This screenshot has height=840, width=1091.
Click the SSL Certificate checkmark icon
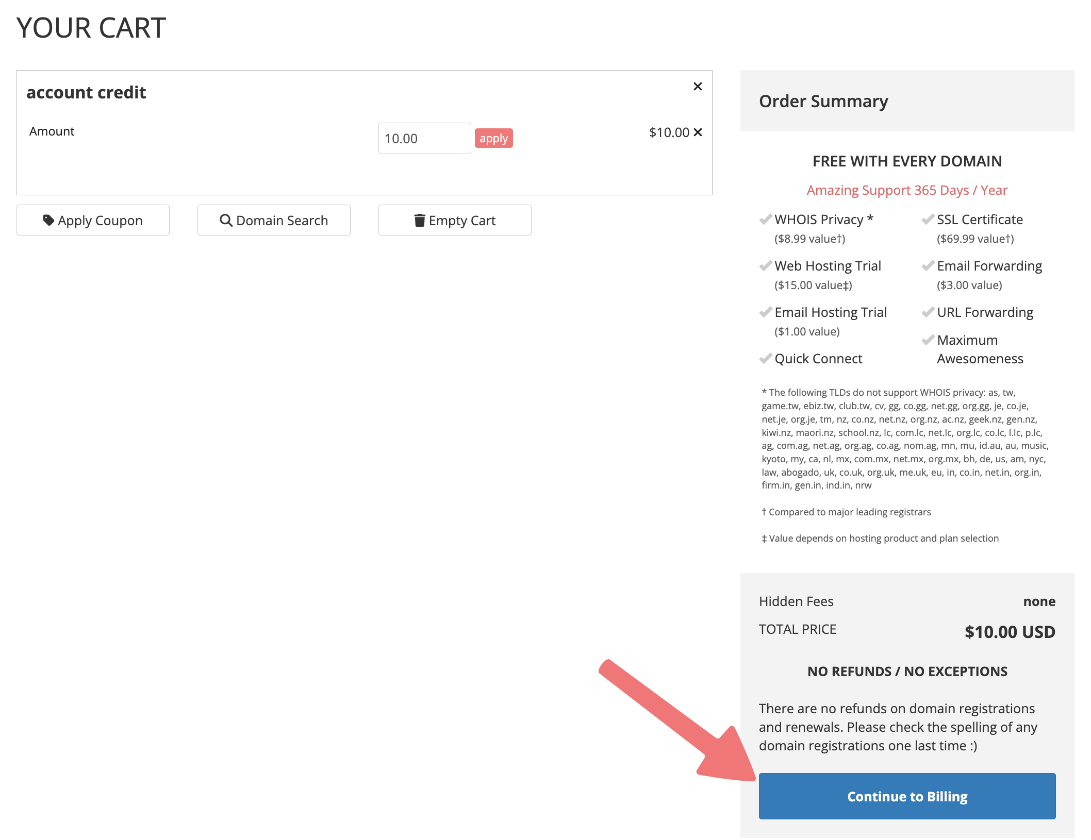click(928, 220)
